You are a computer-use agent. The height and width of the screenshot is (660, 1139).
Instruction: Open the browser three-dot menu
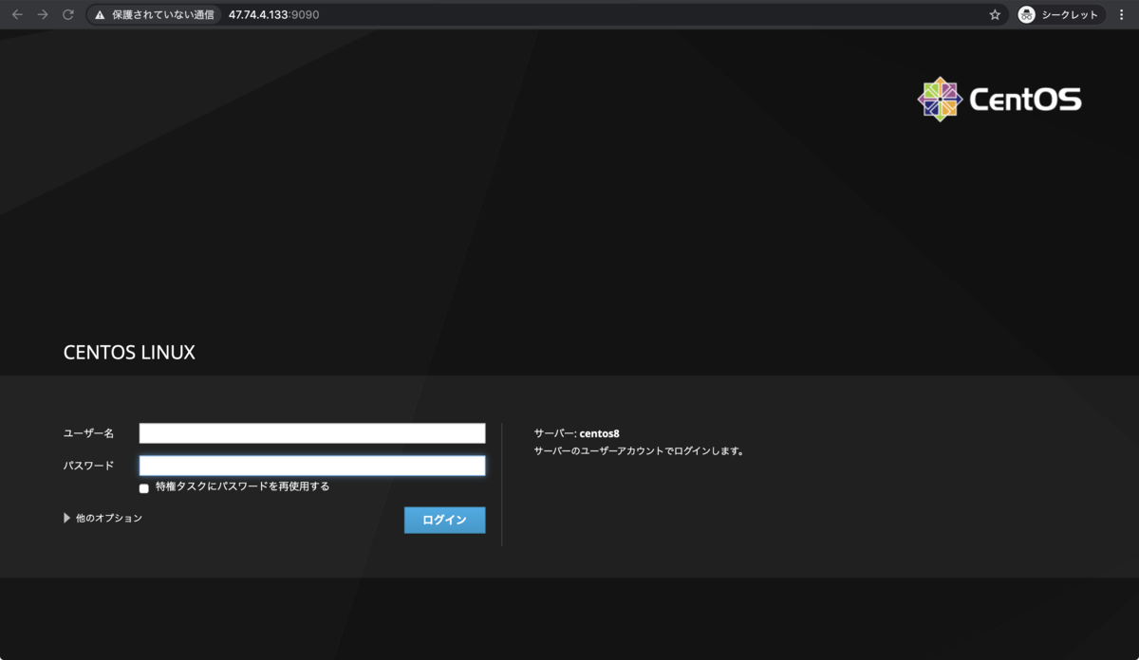(x=1122, y=15)
